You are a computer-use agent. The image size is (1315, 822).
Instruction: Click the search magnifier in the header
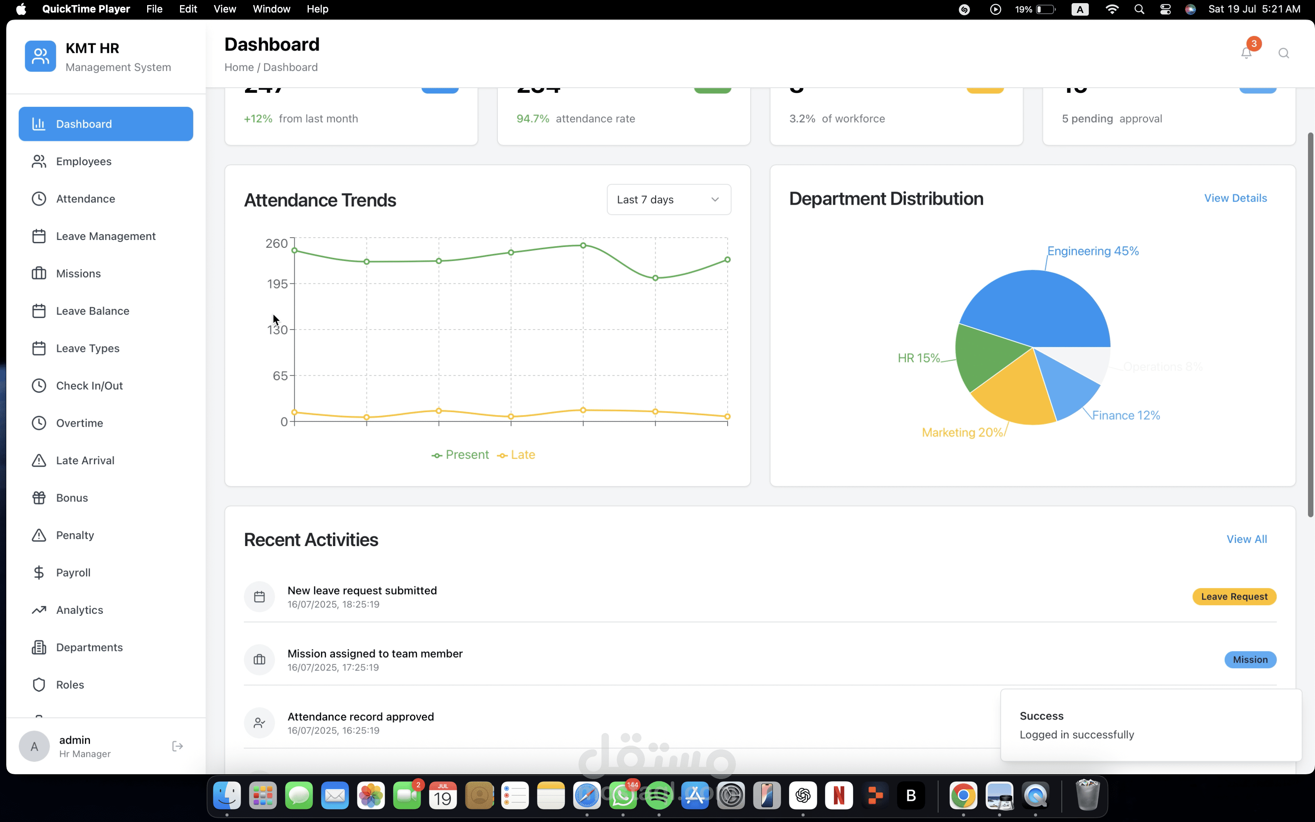tap(1283, 53)
